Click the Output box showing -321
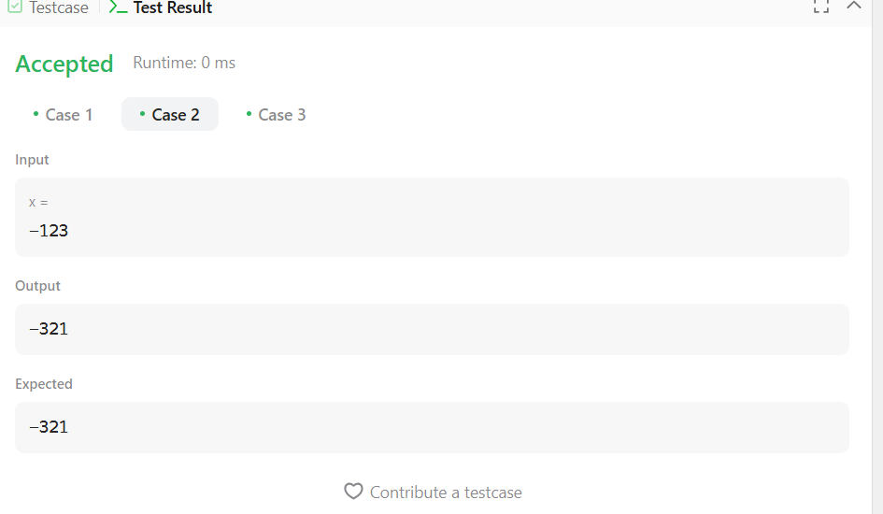Viewport: 883px width, 514px height. [432, 329]
